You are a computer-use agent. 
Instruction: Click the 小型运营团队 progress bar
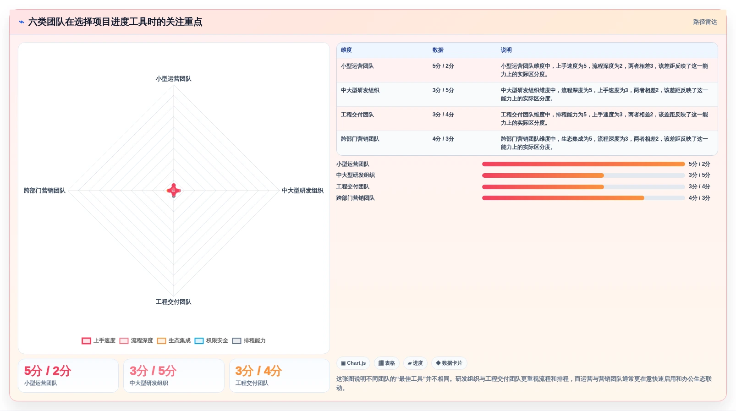(583, 164)
